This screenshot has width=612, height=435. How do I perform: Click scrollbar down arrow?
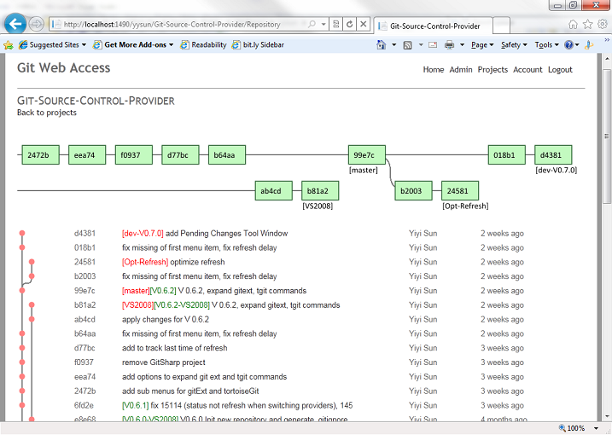pos(607,416)
